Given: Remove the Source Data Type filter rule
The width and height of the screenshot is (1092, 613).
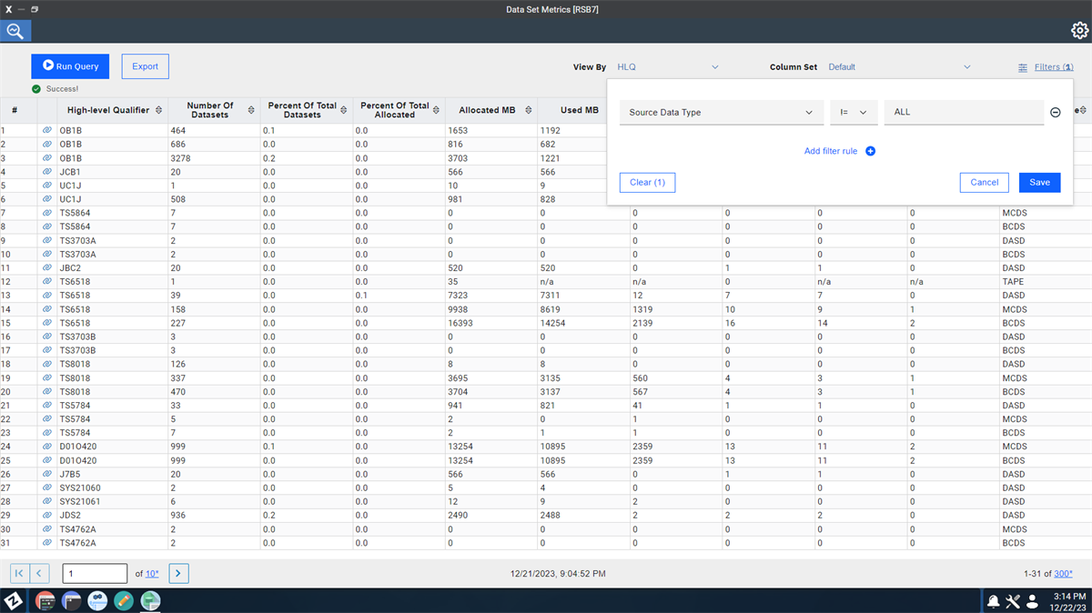Looking at the screenshot, I should [x=1056, y=113].
